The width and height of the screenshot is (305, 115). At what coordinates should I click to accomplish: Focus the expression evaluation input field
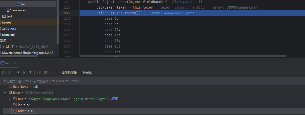(152, 81)
